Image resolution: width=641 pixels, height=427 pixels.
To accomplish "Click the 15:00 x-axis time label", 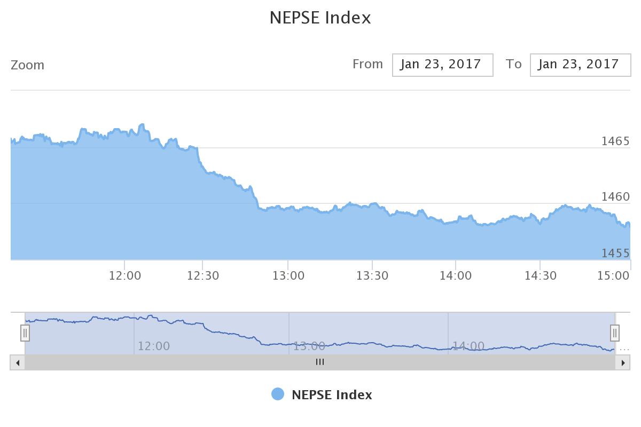I will point(613,276).
